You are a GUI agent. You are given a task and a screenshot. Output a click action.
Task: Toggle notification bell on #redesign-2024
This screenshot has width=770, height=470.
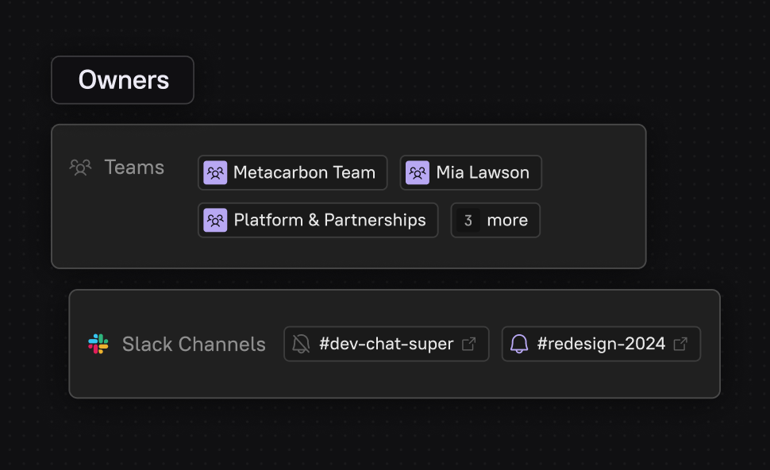pos(519,344)
